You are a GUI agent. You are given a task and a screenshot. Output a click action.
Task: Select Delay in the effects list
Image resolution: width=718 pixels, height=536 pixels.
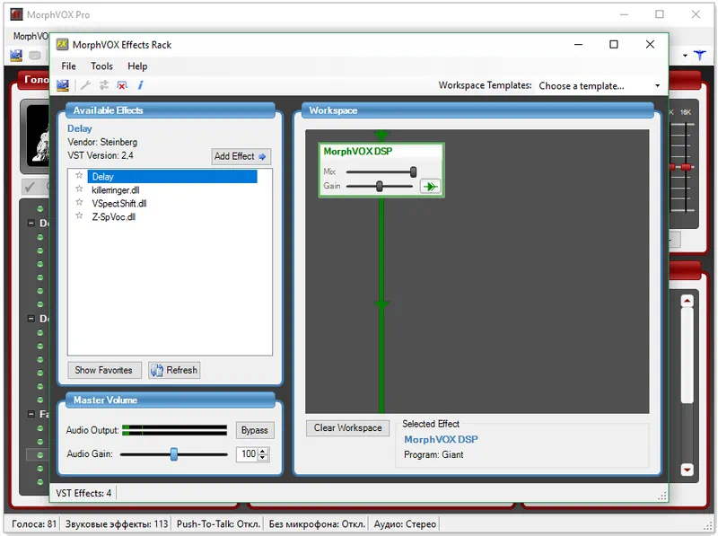(x=172, y=176)
